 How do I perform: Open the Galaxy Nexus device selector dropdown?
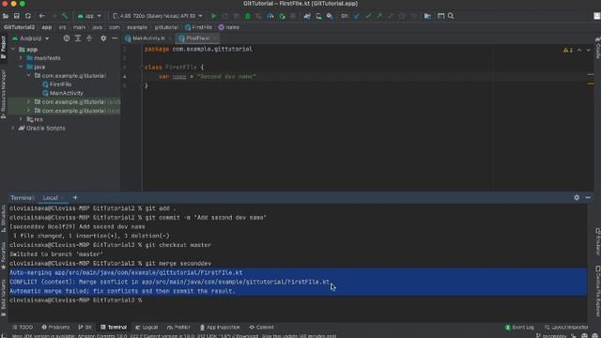point(158,16)
